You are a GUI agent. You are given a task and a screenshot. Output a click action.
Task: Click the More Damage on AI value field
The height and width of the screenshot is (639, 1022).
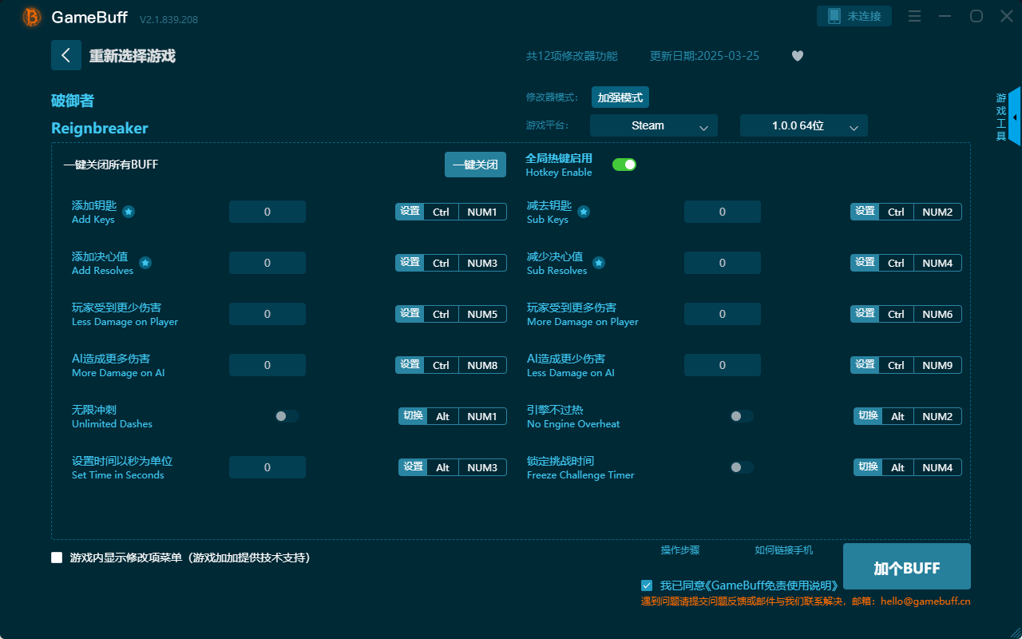click(267, 365)
